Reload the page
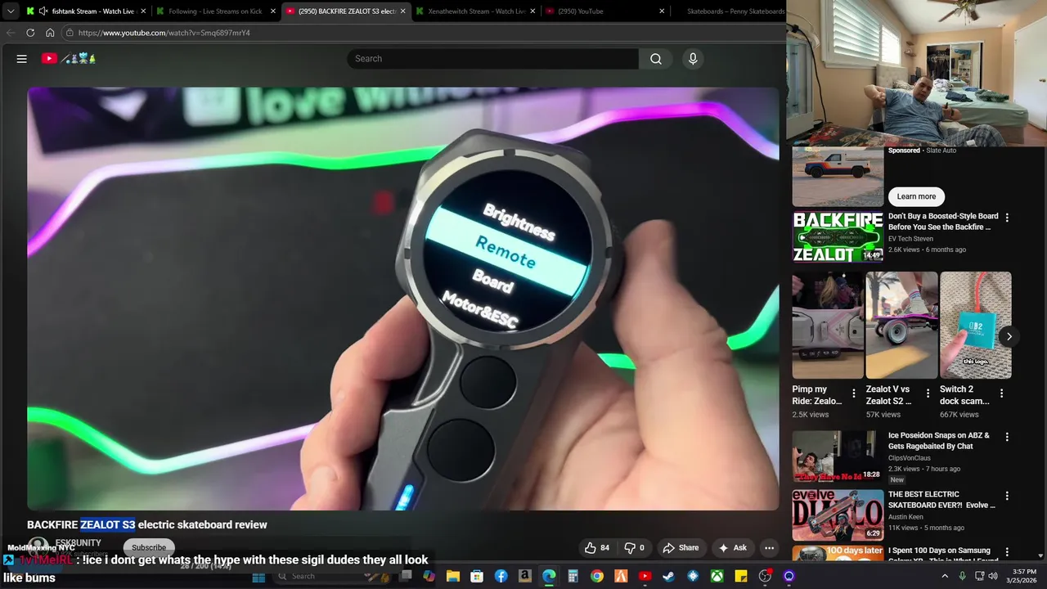The height and width of the screenshot is (589, 1047). (x=30, y=33)
